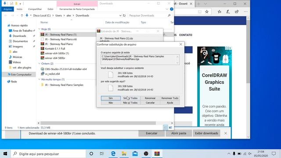Open Explorer help question mark icon

pos(172,9)
